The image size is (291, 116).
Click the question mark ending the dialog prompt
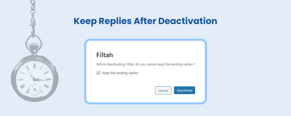click(x=194, y=64)
